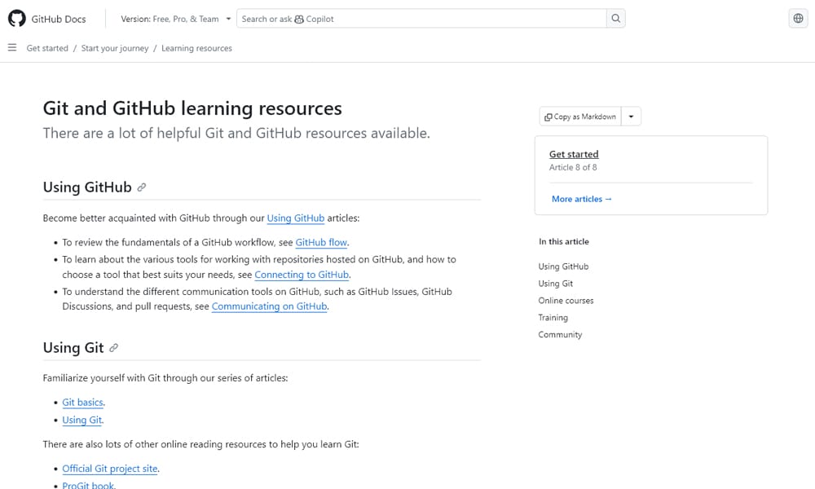Jump to Training section

(553, 318)
